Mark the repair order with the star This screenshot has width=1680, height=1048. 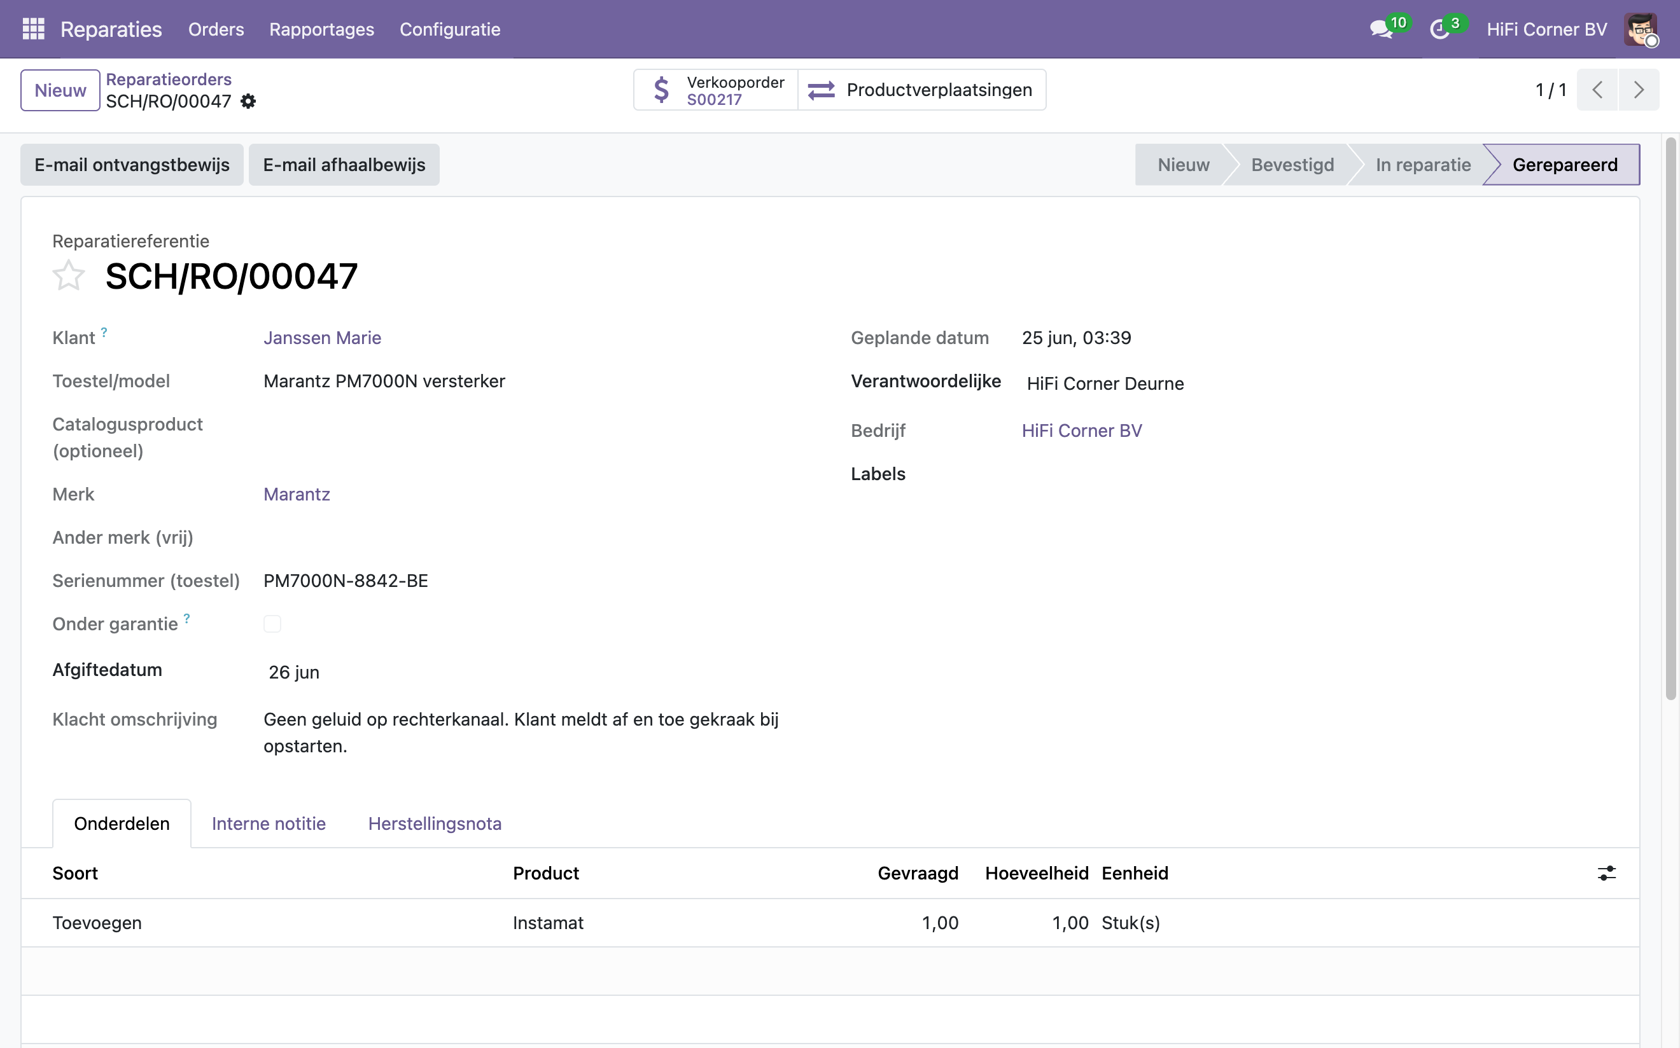click(69, 276)
